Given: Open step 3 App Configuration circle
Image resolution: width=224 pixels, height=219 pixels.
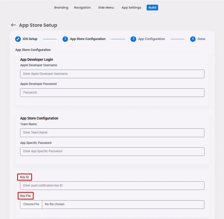Looking at the screenshot, I should (x=133, y=39).
